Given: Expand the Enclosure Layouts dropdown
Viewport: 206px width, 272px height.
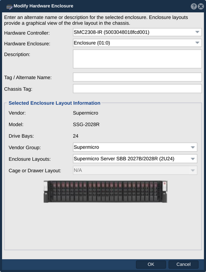Looking at the screenshot, I should 135,159.
